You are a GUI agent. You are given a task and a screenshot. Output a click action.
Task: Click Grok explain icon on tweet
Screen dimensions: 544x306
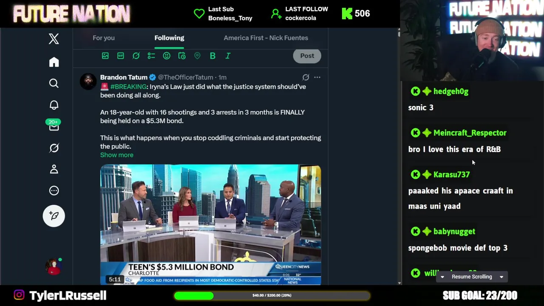click(306, 77)
